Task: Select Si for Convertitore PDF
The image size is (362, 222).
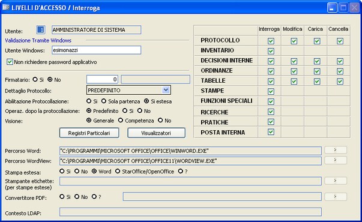Action: point(62,197)
